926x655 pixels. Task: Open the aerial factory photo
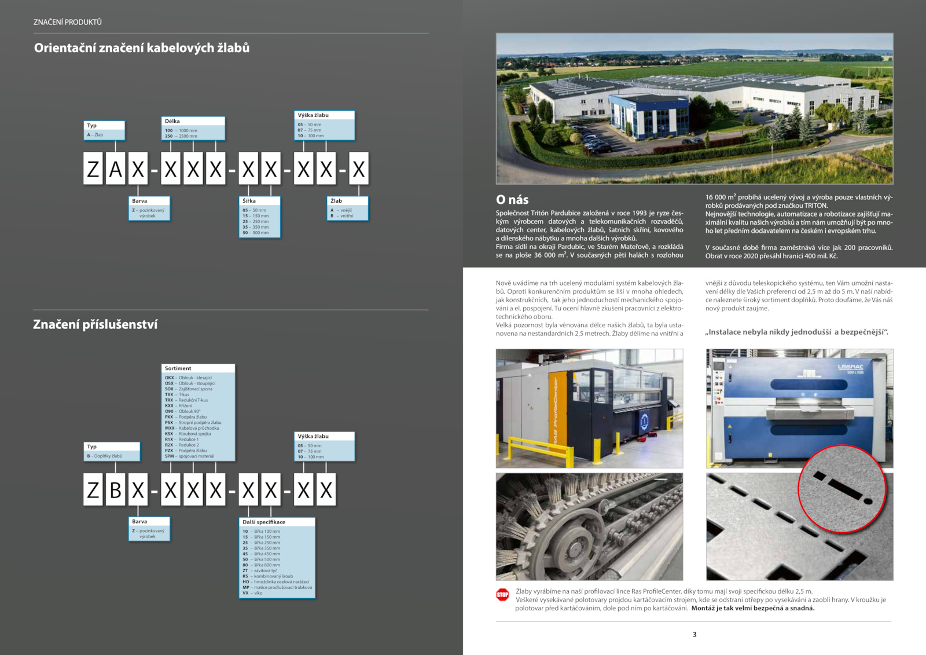click(694, 108)
